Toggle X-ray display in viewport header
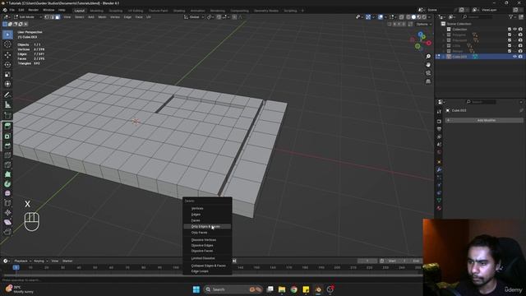The width and height of the screenshot is (526, 296). 402,16
